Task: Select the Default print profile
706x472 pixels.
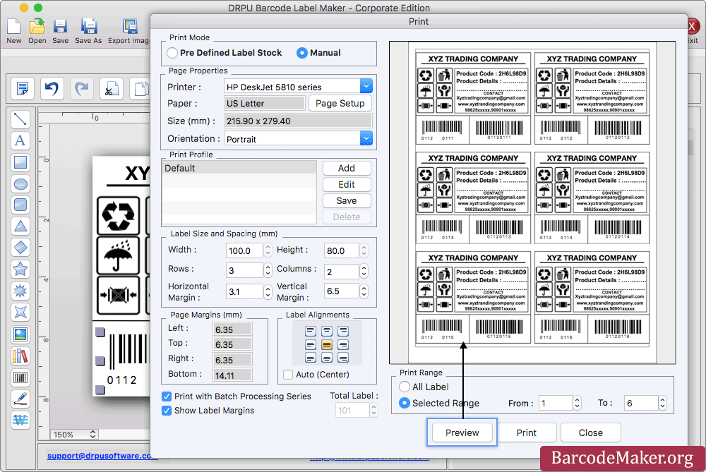Action: (239, 168)
